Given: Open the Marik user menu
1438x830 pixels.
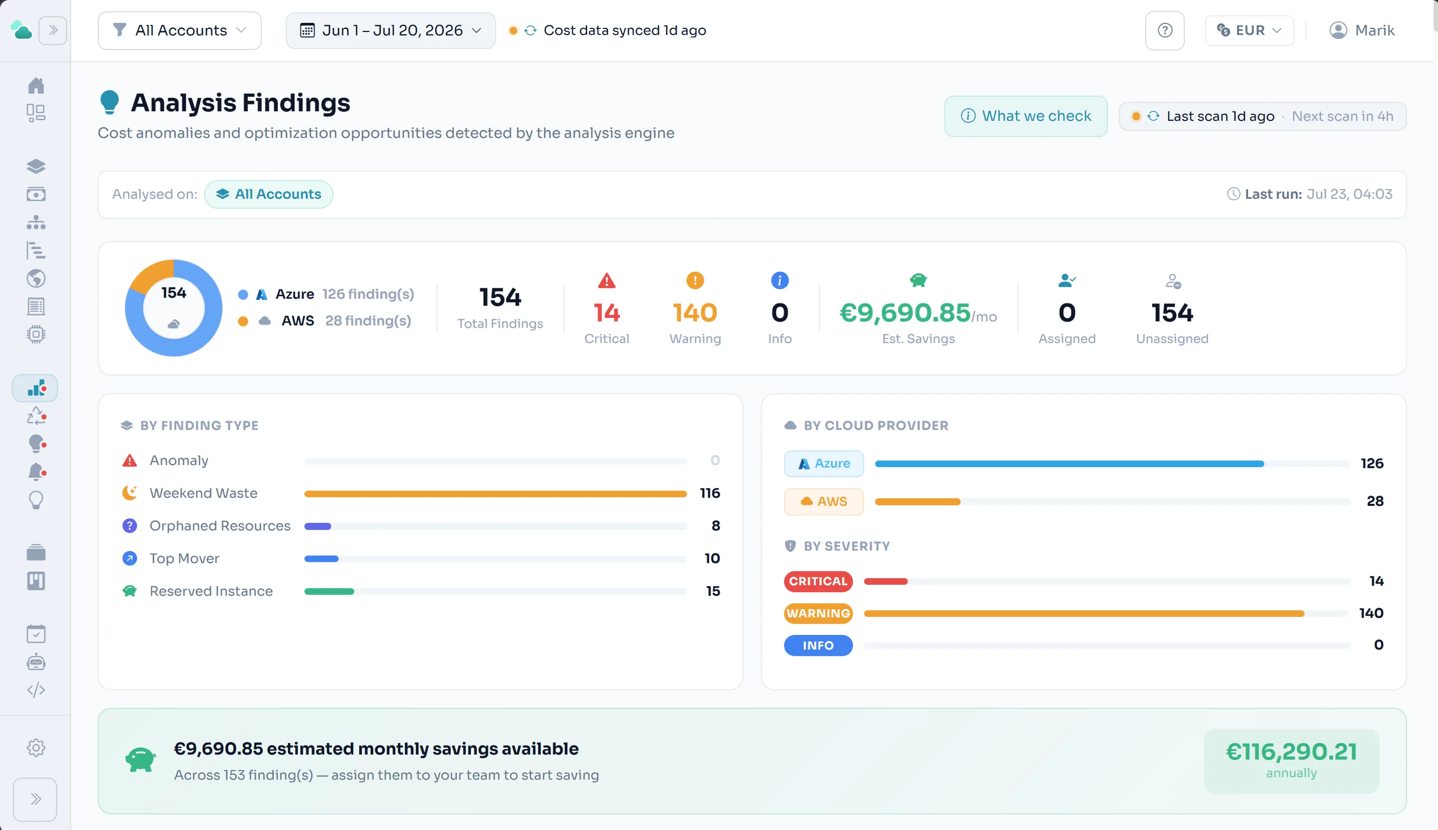Looking at the screenshot, I should click(1362, 30).
